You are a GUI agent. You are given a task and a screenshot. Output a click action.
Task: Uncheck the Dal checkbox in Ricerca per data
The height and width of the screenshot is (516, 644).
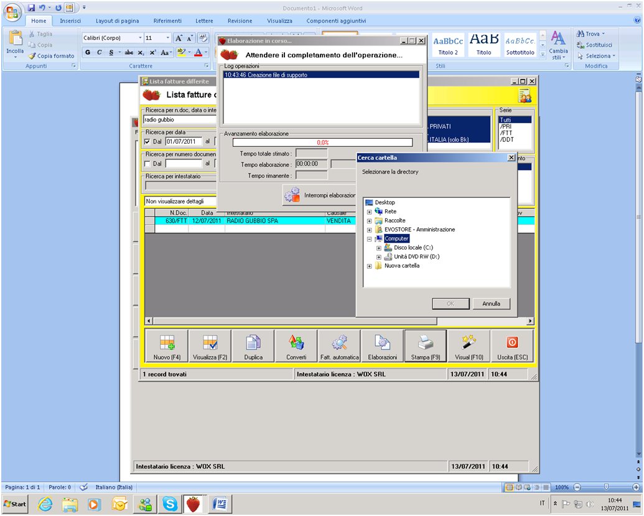(147, 142)
